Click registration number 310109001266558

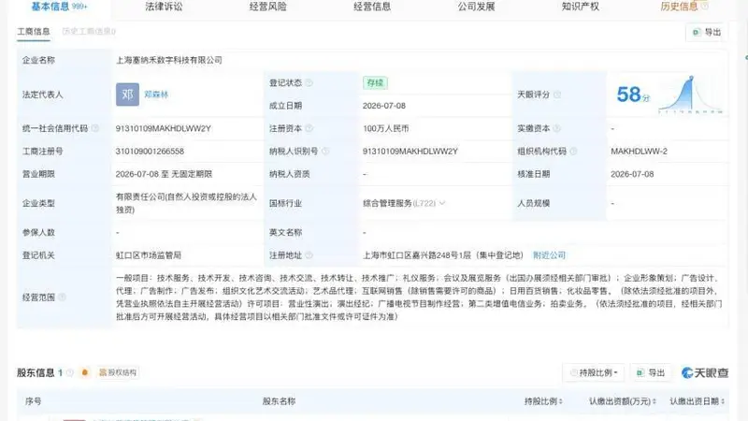point(150,152)
